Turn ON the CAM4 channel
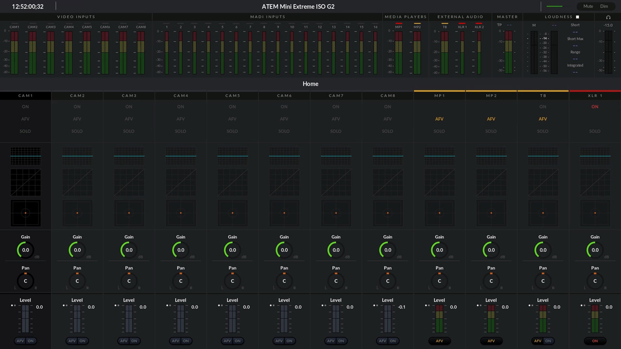This screenshot has width=621, height=349. pyautogui.click(x=180, y=107)
